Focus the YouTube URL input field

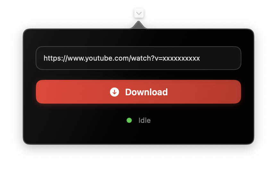click(138, 58)
